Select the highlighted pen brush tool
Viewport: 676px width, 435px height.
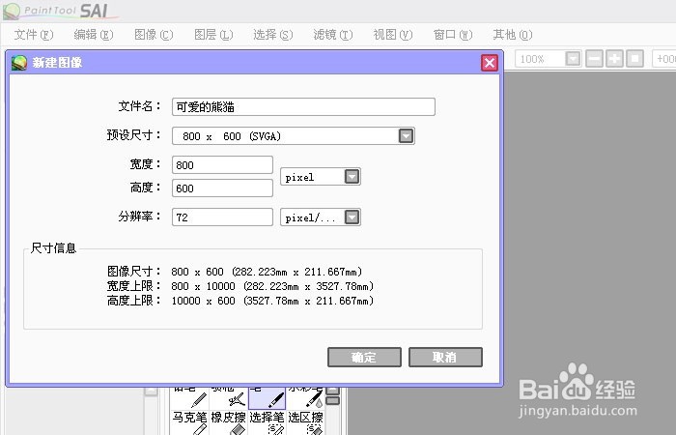coord(268,398)
